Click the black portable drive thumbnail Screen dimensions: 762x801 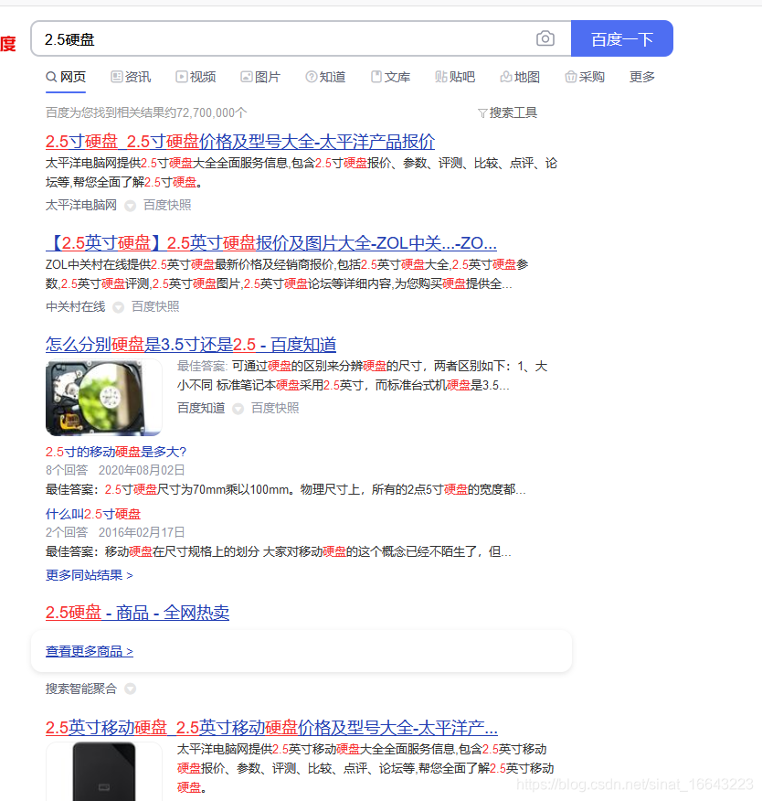[x=103, y=772]
